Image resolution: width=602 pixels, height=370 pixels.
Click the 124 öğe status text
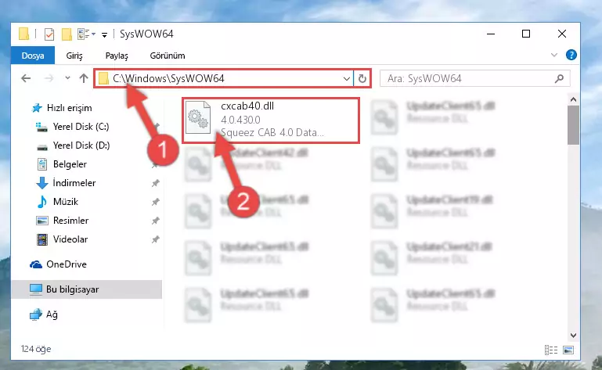point(36,349)
